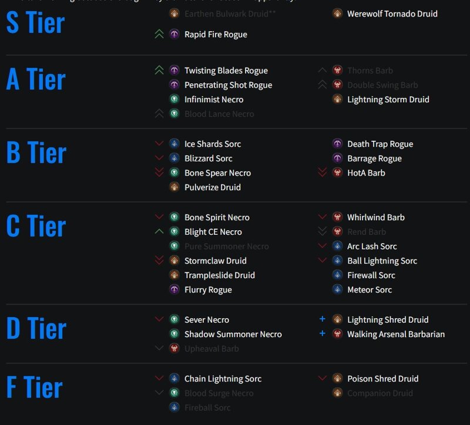Click the green double up-arrow by Twisting Blades Rogue
Screen dimensions: 470x425
click(159, 70)
